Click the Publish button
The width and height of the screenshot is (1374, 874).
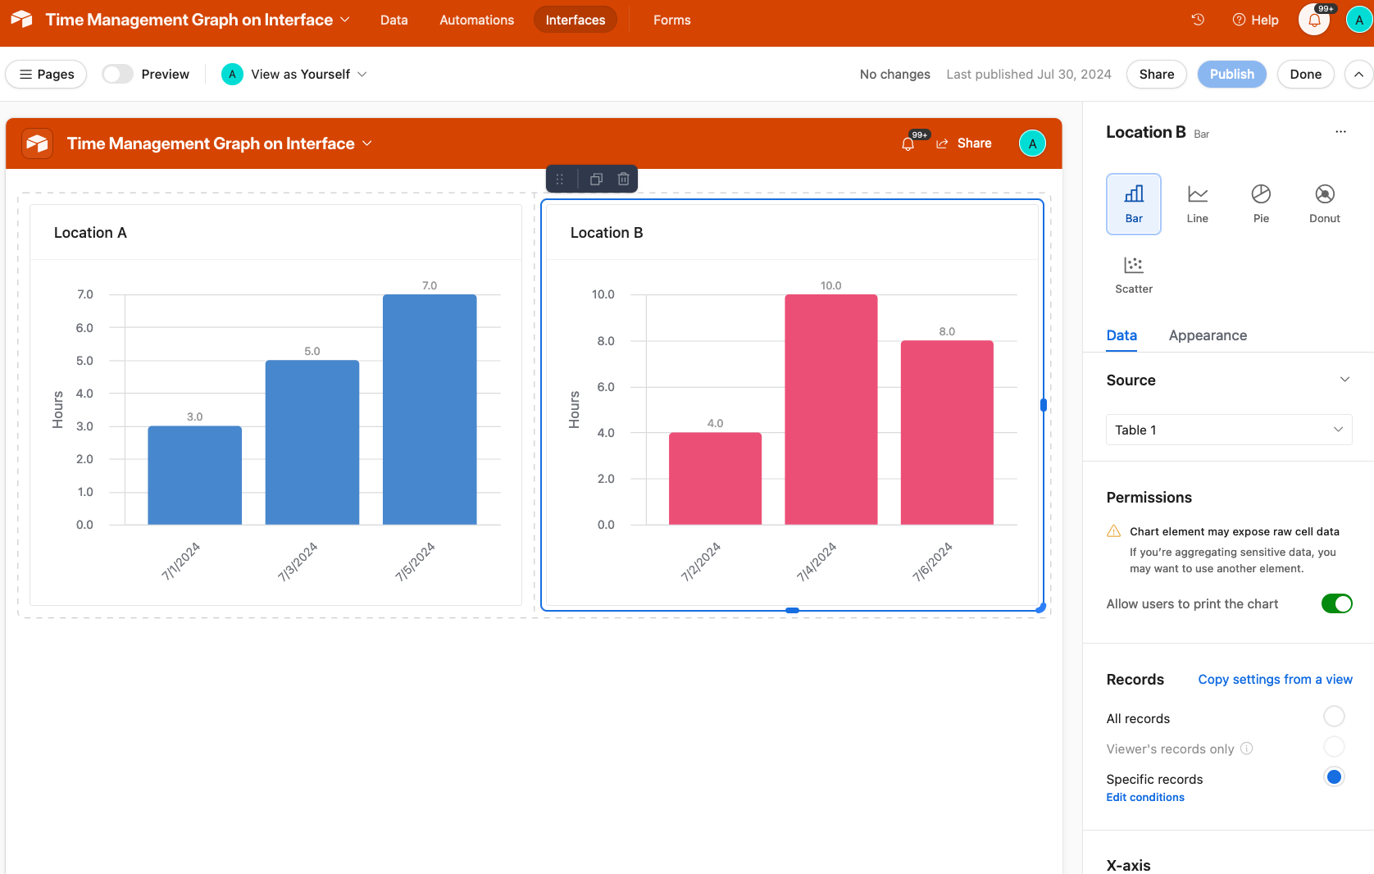(1231, 74)
